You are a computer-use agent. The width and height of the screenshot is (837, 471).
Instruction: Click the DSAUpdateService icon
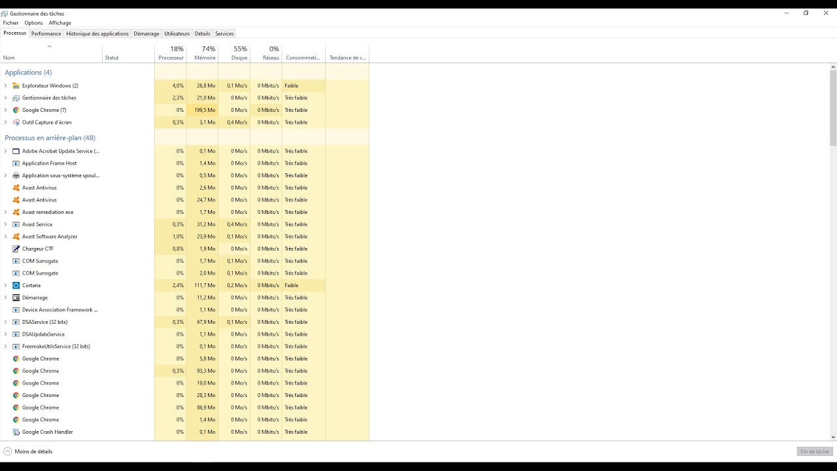coord(16,334)
